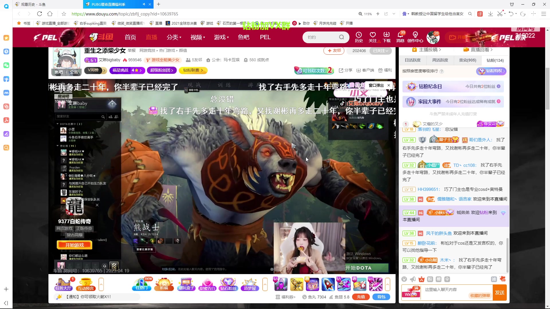The width and height of the screenshot is (550, 309).
Task: Select the 钻粉(134) tab
Action: coord(495,60)
